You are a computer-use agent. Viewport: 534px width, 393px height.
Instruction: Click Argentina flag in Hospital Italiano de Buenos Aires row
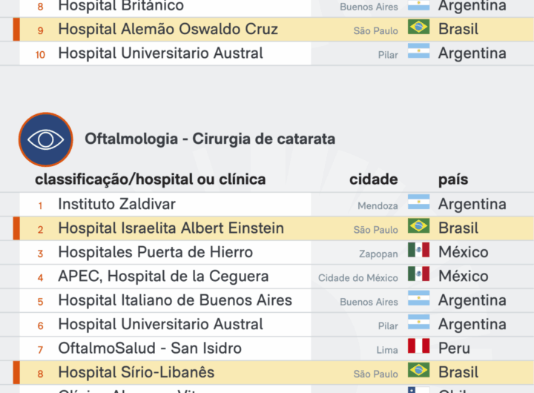tap(418, 300)
